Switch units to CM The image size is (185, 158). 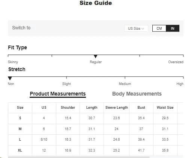[159, 28]
